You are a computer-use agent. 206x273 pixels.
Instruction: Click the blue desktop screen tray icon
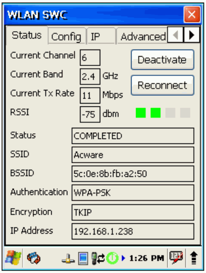83,258
